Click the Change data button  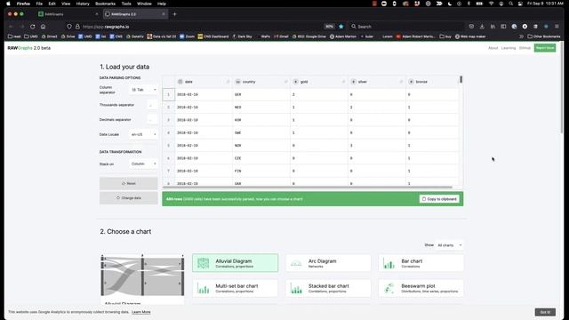[x=128, y=197]
